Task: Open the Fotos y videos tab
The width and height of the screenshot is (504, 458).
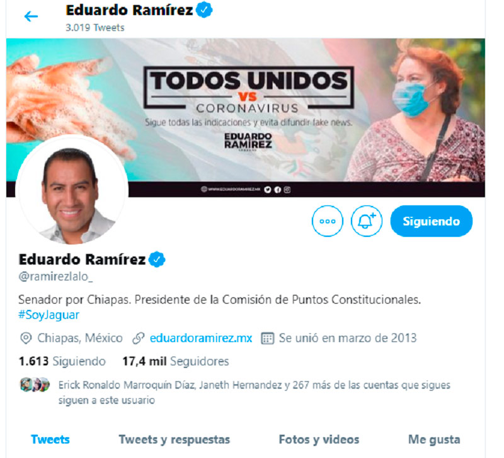Action: point(319,439)
